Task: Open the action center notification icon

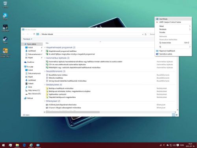Action: pos(178,145)
